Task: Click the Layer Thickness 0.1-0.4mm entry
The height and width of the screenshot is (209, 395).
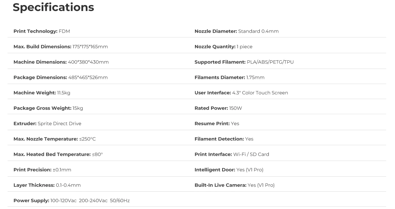Action: (x=47, y=185)
